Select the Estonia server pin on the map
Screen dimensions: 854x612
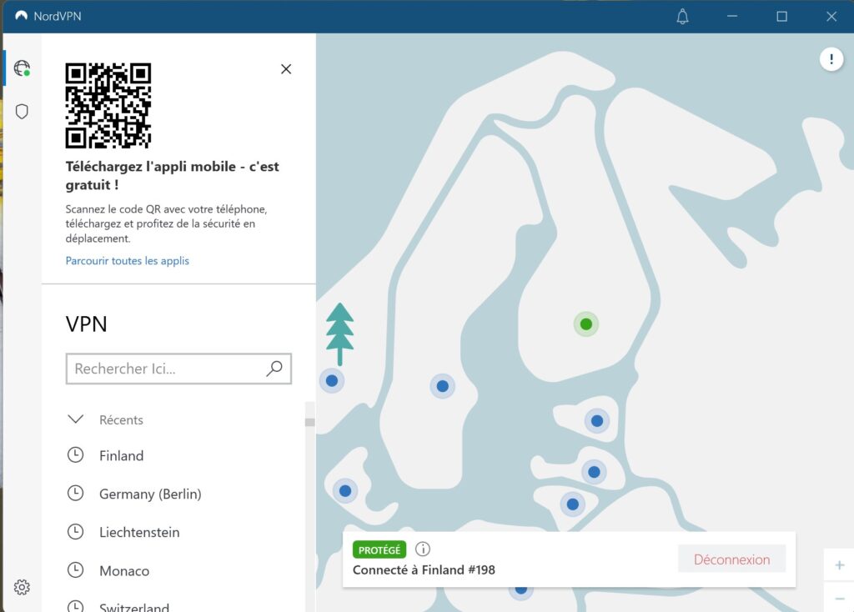pyautogui.click(x=597, y=421)
